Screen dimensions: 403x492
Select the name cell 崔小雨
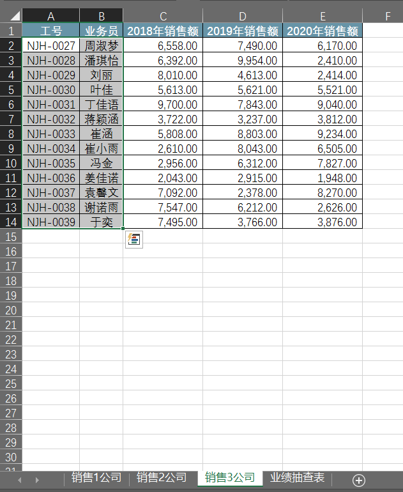pyautogui.click(x=102, y=148)
